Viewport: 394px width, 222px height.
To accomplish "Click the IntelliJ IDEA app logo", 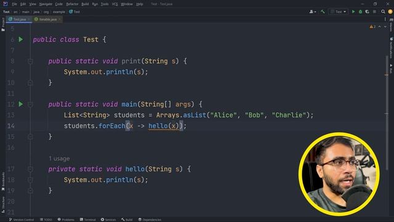I will [x=5, y=4].
